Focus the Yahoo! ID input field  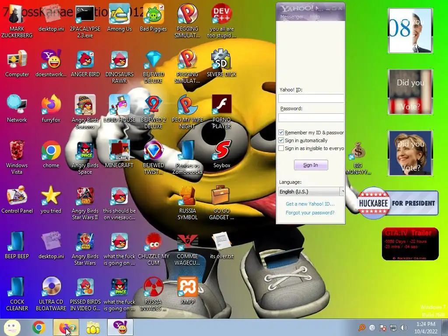[311, 98]
